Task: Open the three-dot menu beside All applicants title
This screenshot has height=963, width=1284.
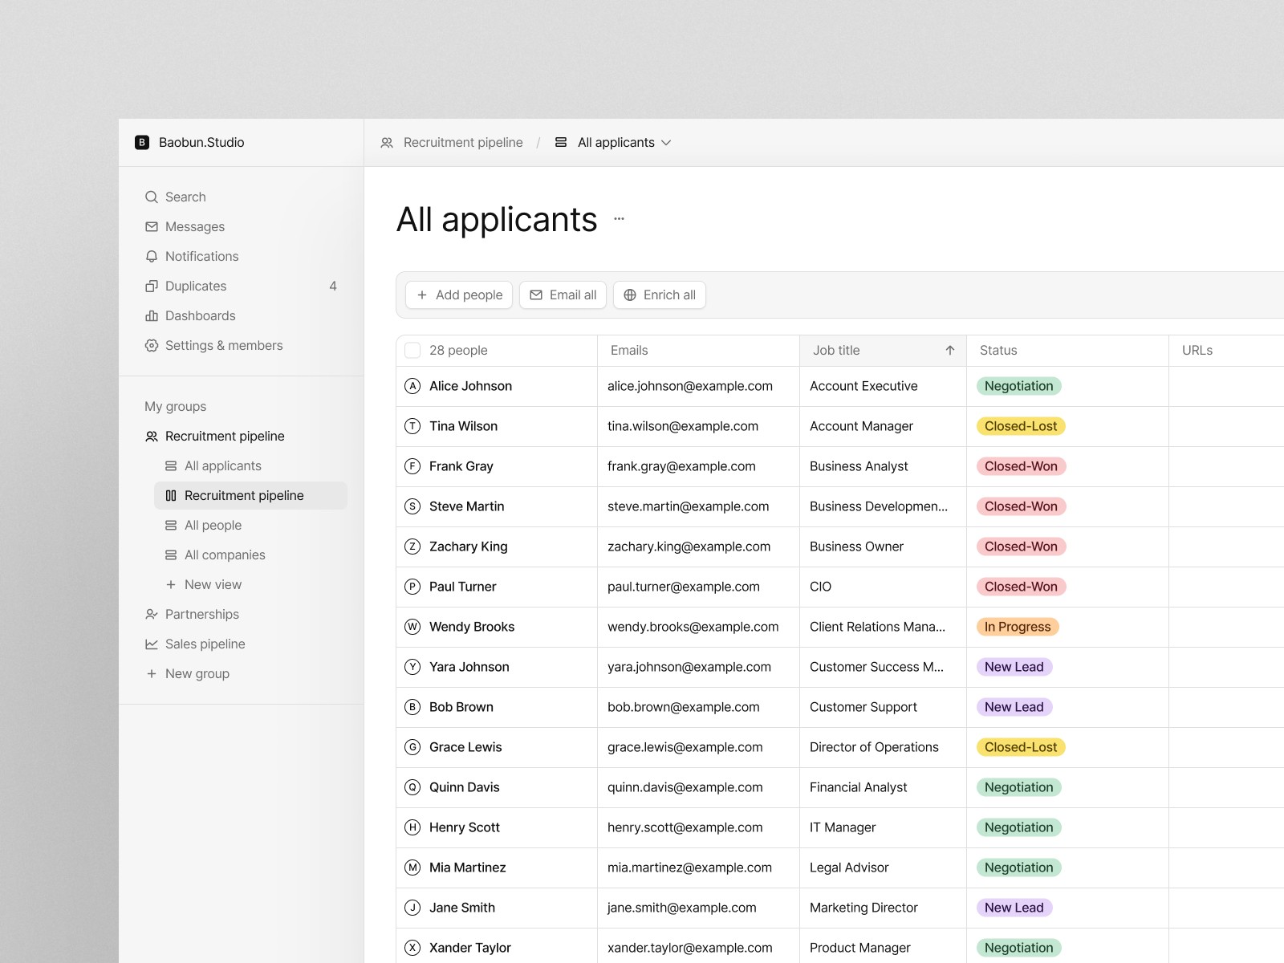Action: click(x=619, y=218)
